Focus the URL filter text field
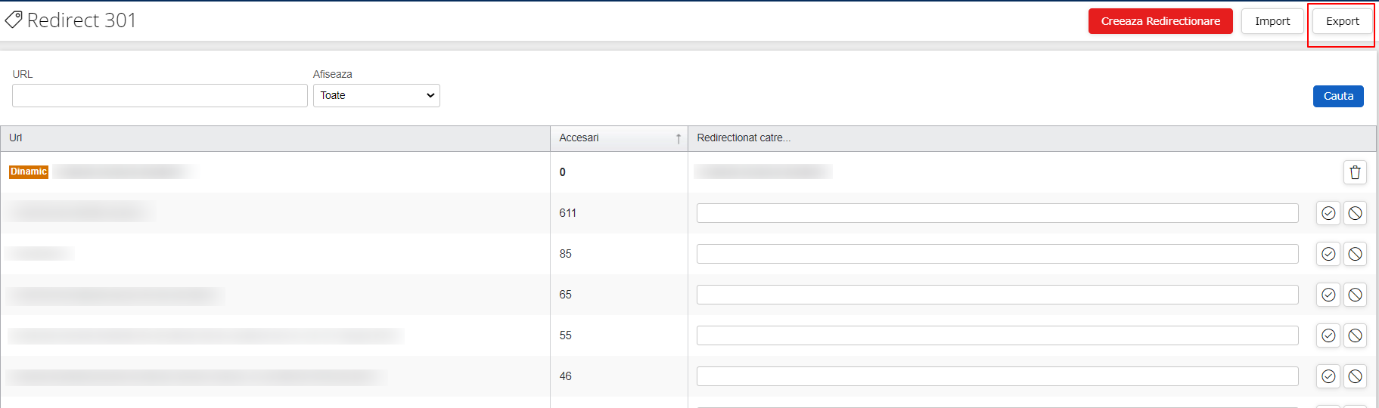1379x408 pixels. tap(160, 95)
